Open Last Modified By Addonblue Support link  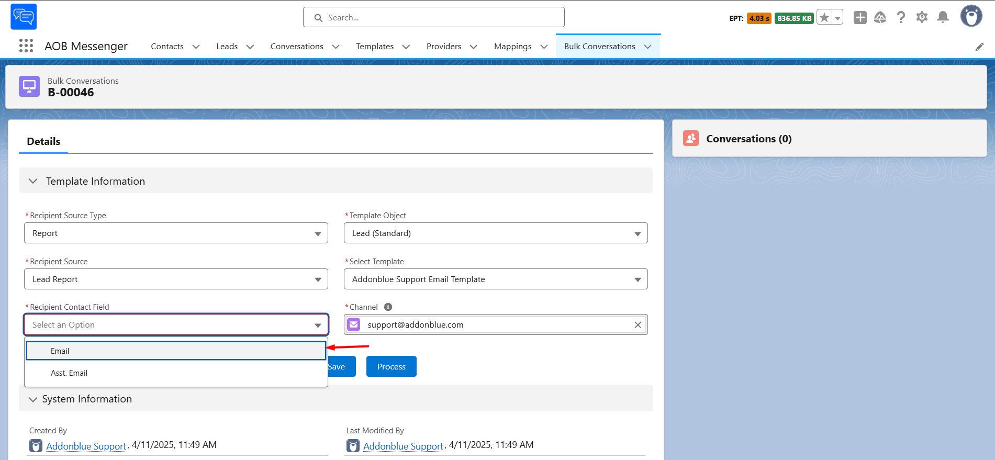coord(404,446)
